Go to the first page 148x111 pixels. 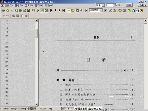pyautogui.click(x=51, y=10)
